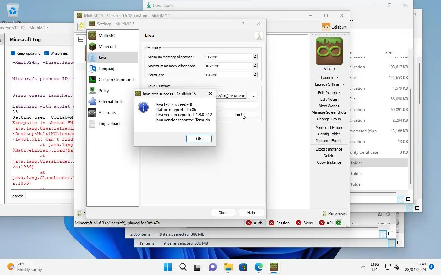441x275 pixels.
Task: Click the Skins status icon
Action: click(299, 223)
